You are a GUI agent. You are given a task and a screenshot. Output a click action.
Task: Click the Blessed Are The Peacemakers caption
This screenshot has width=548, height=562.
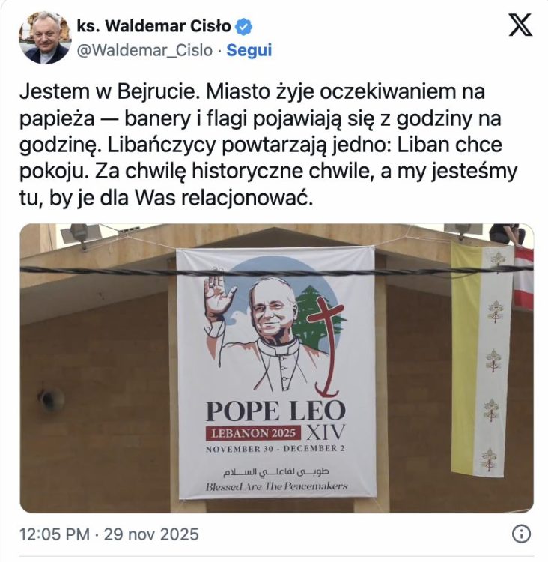click(x=276, y=486)
